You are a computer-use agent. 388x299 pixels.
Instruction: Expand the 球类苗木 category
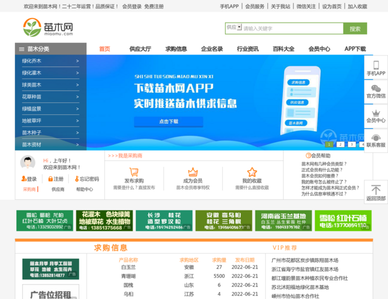point(51,85)
